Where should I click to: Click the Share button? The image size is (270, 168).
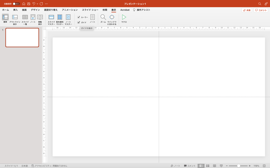[x=246, y=10]
